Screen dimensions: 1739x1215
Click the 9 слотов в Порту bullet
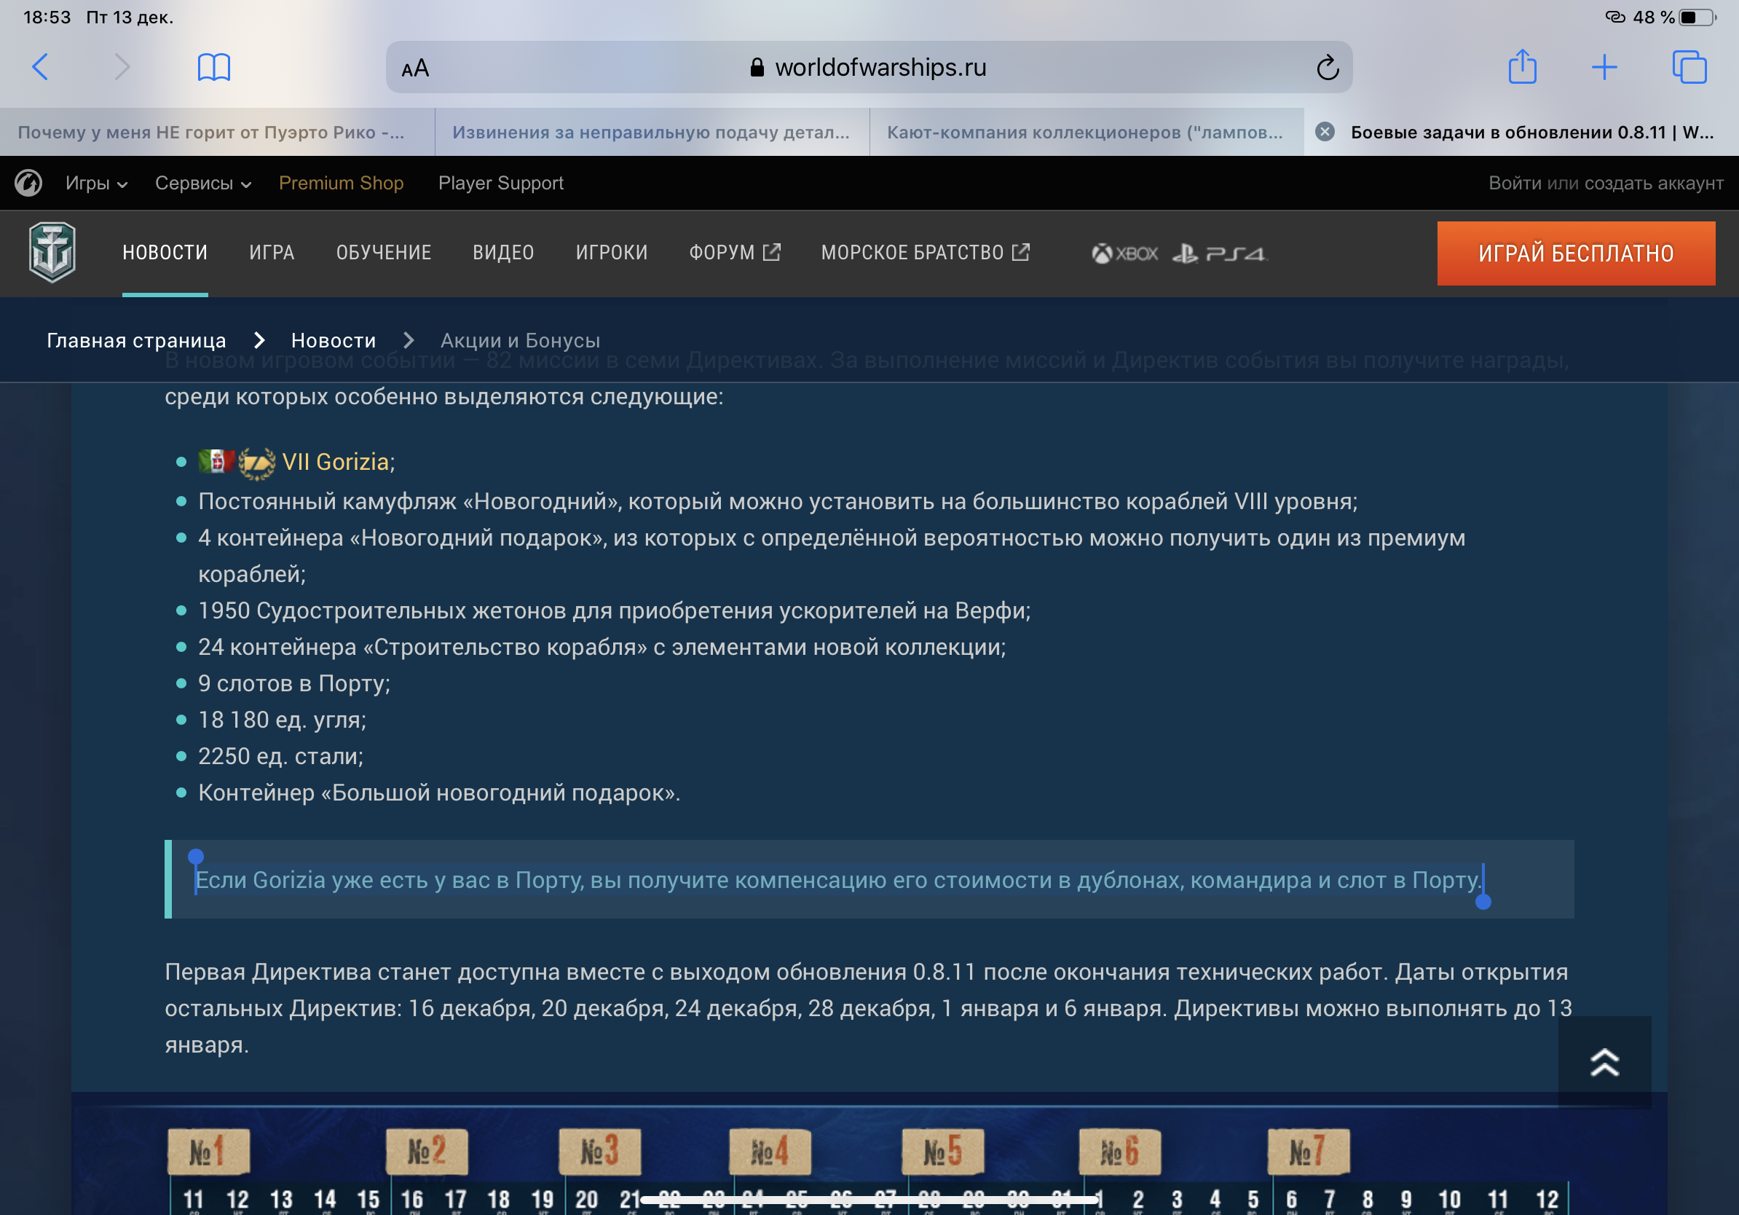pyautogui.click(x=294, y=683)
